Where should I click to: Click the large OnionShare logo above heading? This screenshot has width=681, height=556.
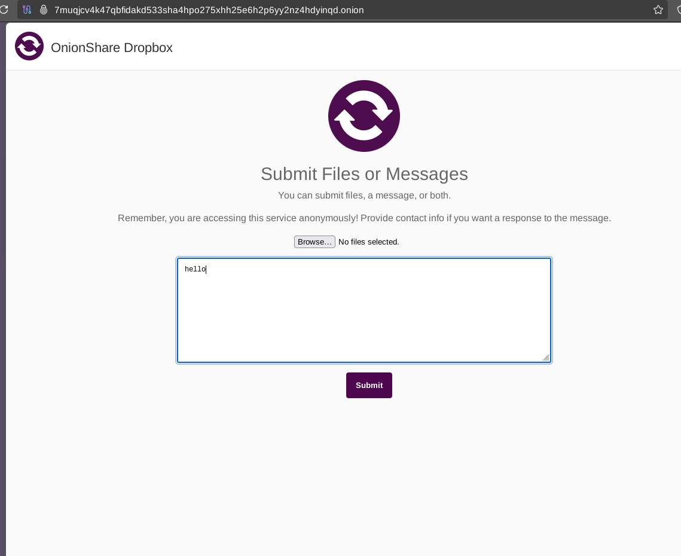(364, 116)
